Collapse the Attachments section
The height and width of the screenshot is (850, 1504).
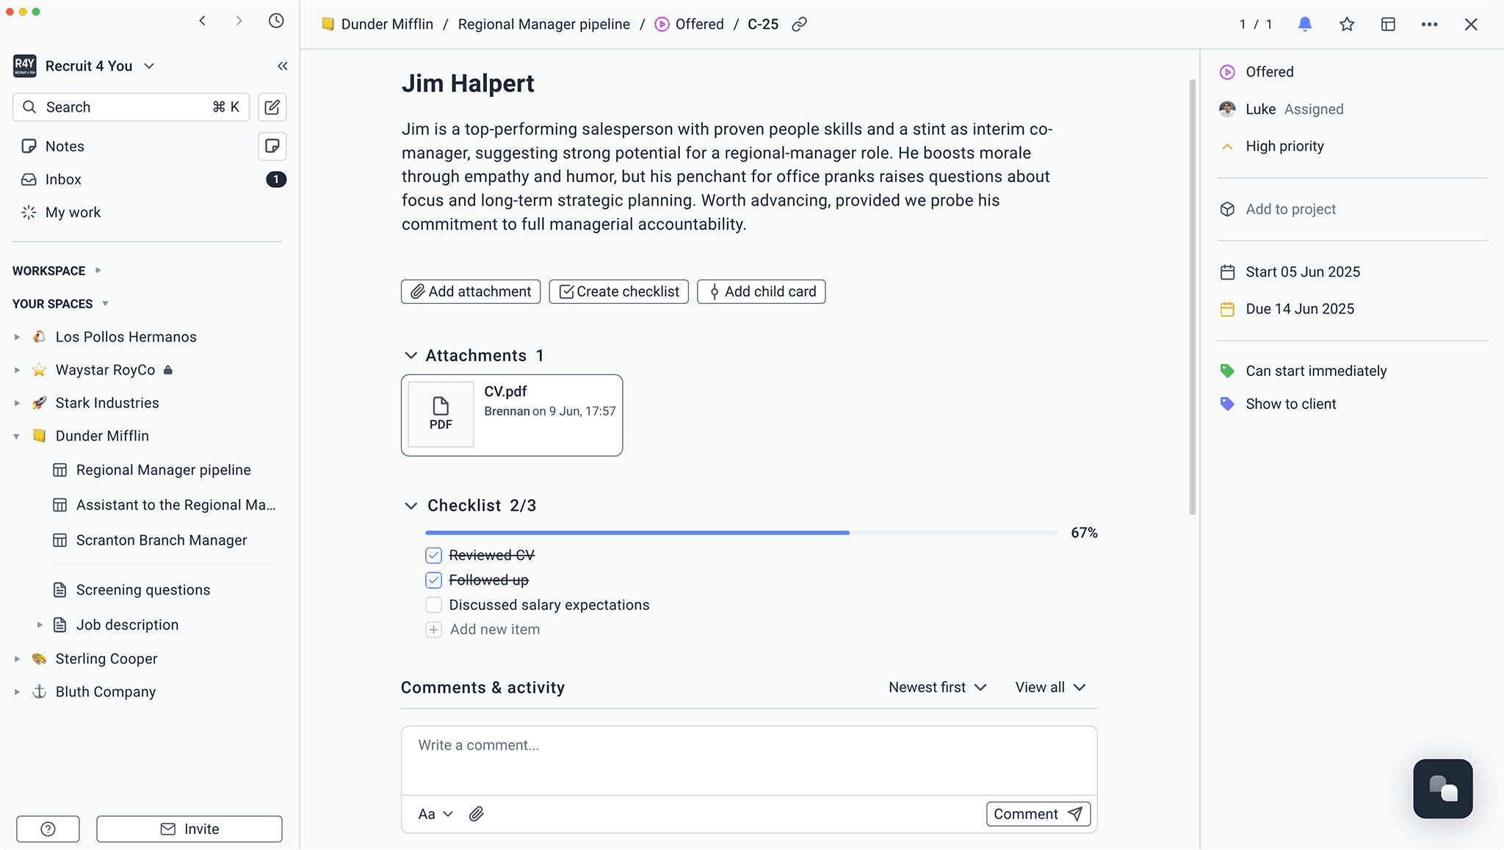click(411, 355)
